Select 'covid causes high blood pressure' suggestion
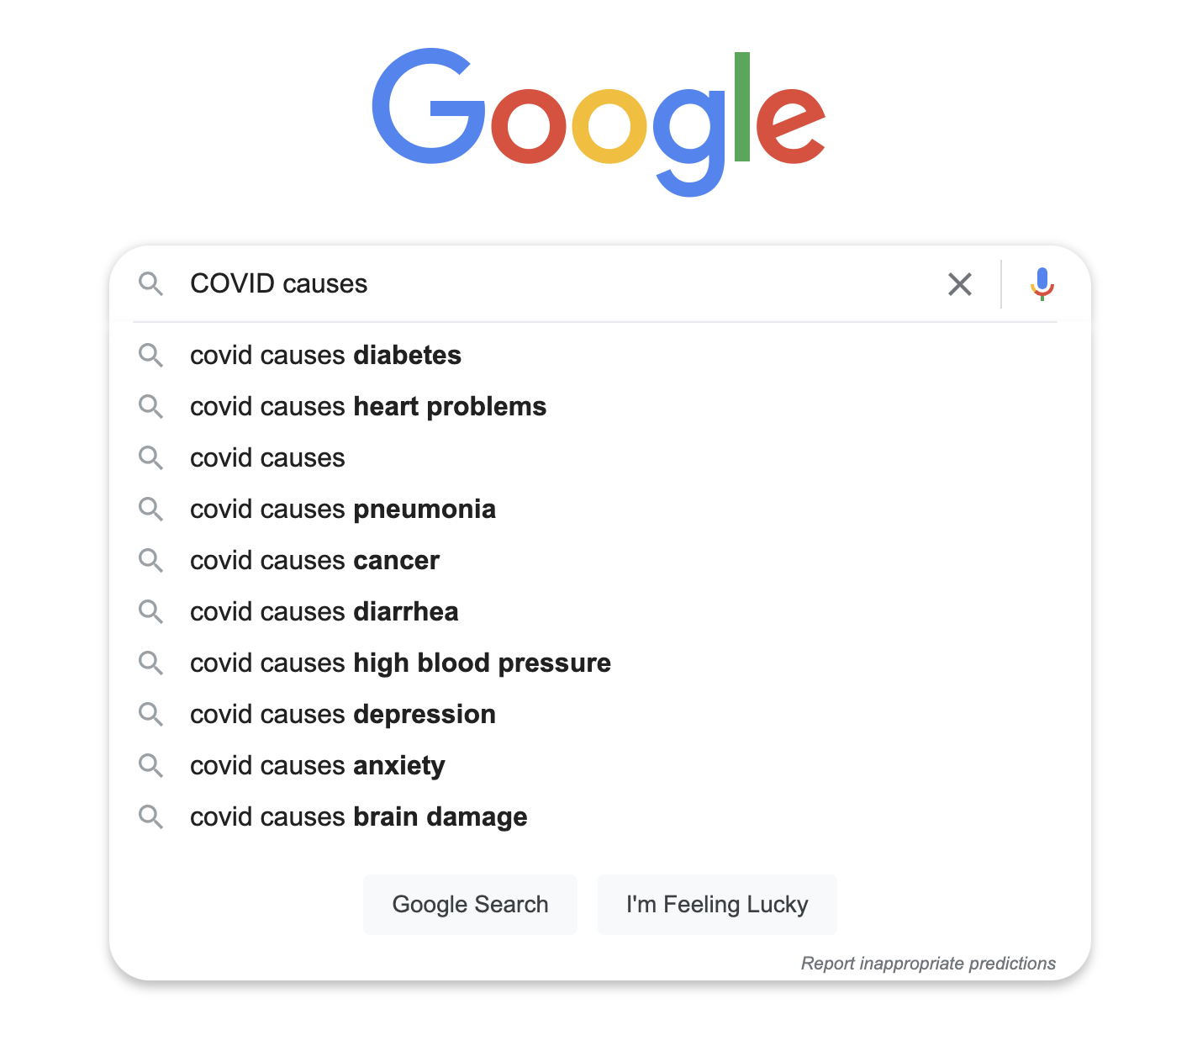 [400, 663]
